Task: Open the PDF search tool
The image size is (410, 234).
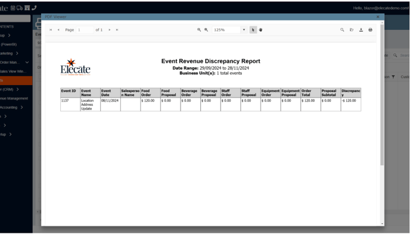Action: [342, 30]
